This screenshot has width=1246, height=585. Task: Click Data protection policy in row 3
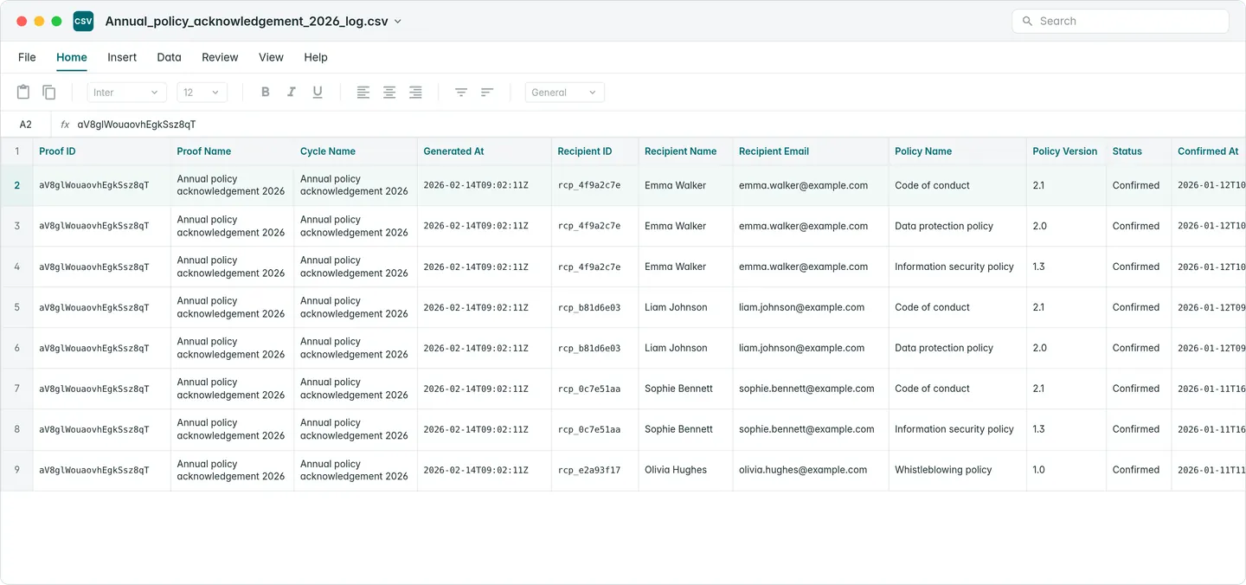click(x=958, y=226)
